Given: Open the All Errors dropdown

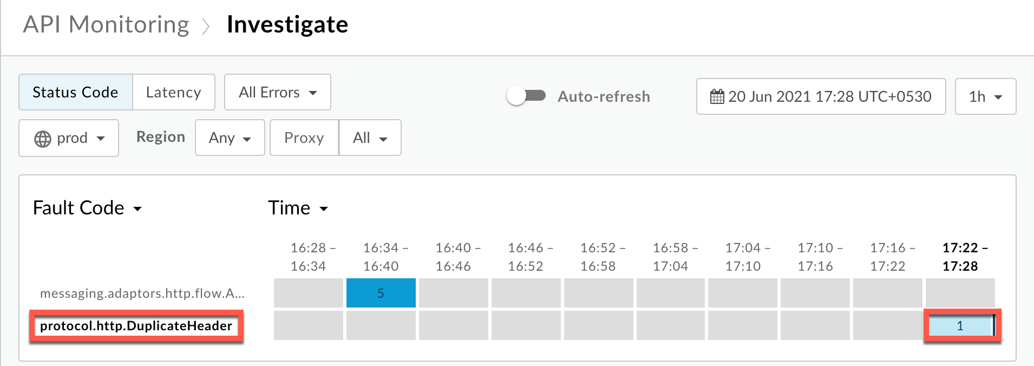Looking at the screenshot, I should point(277,93).
